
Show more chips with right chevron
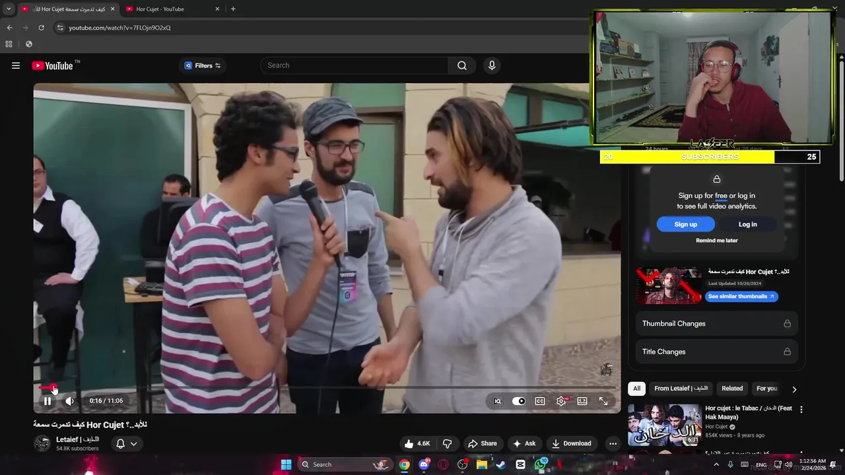pyautogui.click(x=794, y=389)
